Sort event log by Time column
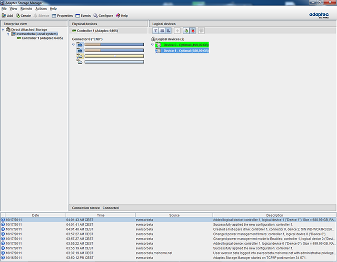Viewport: 337px width, 262px height. 101,215
